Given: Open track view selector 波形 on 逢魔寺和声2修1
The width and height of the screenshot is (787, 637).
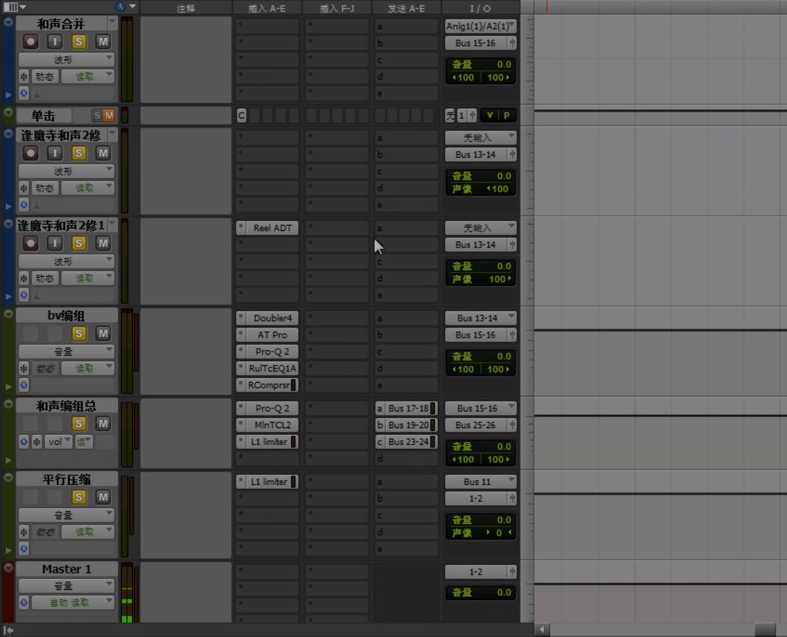Looking at the screenshot, I should coord(66,261).
